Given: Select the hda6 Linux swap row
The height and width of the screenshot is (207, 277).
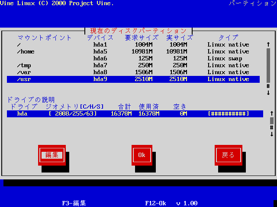Looking at the screenshot, I should (x=133, y=59).
